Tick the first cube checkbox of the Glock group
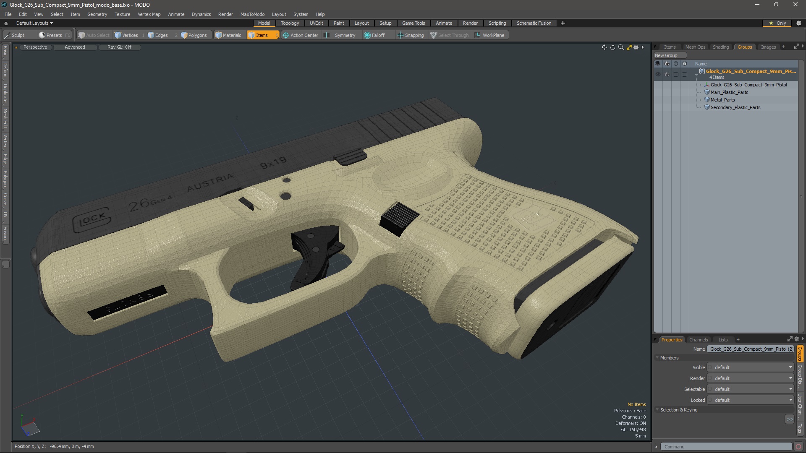The image size is (806, 453). click(x=676, y=74)
